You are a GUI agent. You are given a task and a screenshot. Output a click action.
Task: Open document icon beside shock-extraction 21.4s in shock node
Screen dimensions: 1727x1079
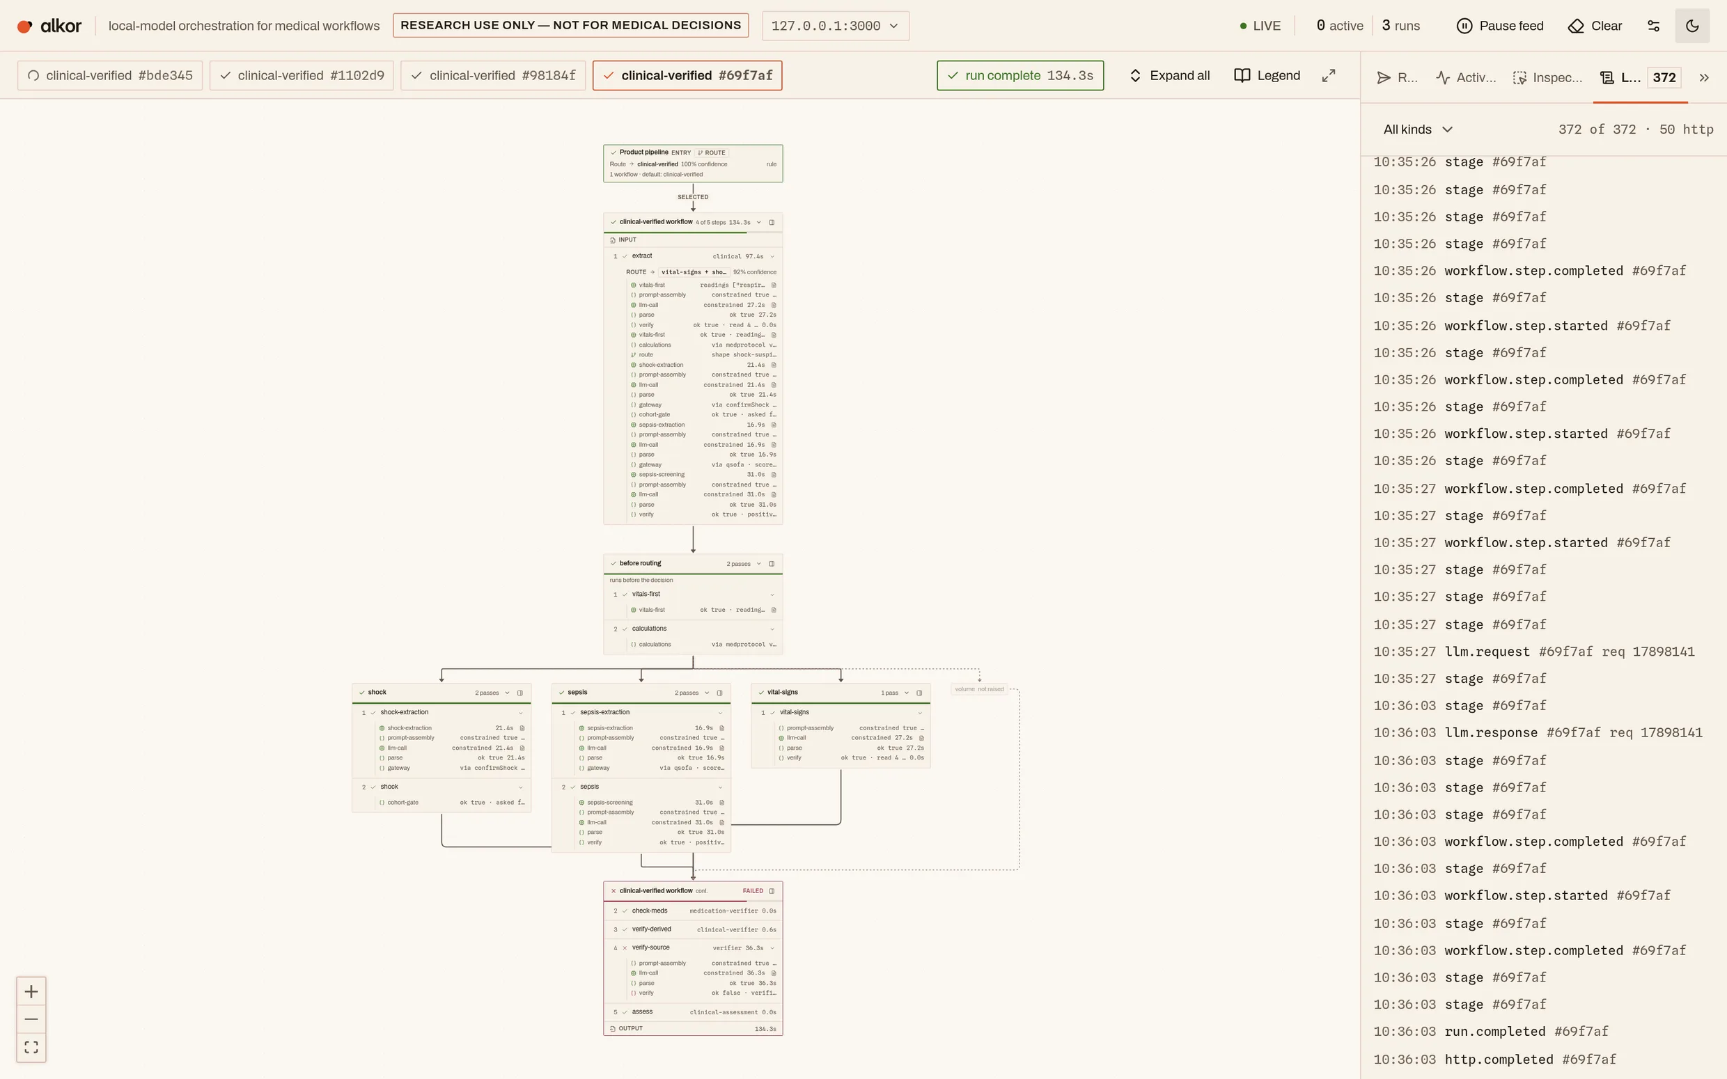click(522, 728)
